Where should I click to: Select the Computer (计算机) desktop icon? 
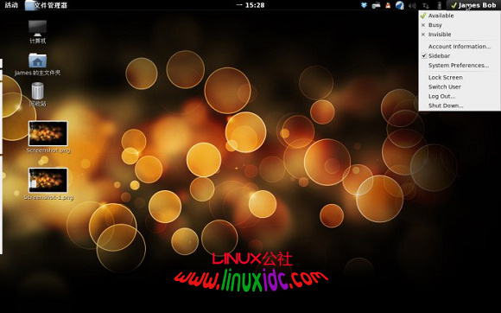click(38, 32)
